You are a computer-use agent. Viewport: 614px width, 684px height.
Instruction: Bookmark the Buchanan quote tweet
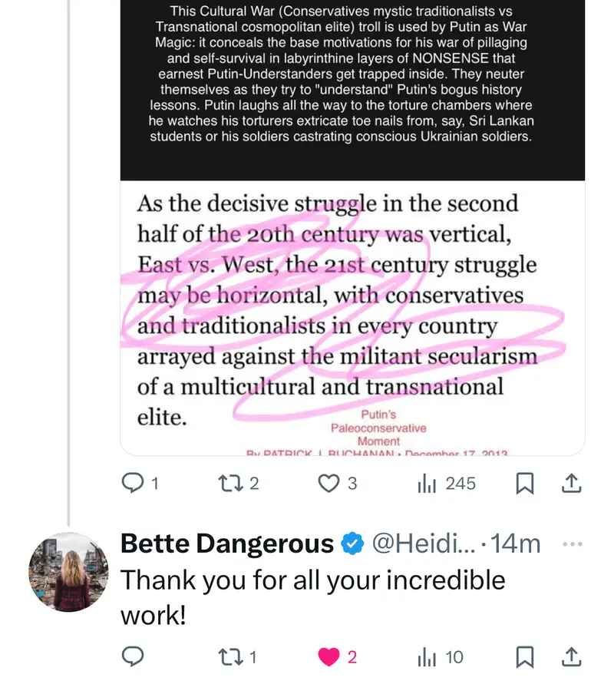pos(525,484)
